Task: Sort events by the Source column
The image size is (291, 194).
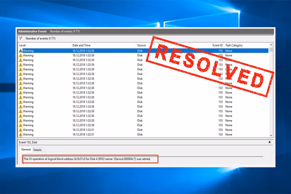Action: pyautogui.click(x=142, y=45)
